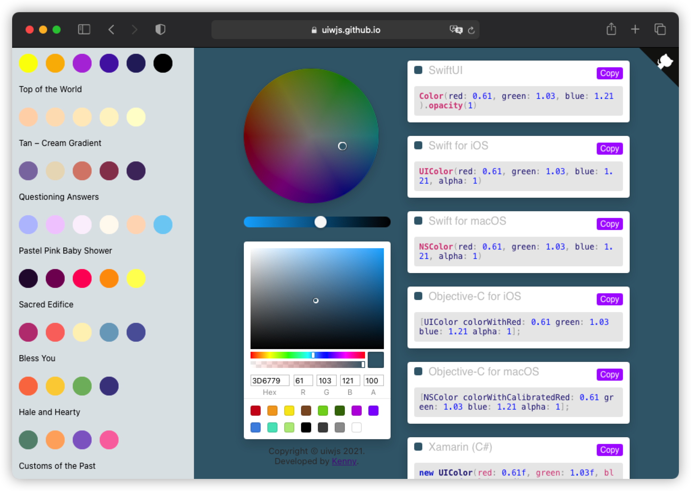Click the privacy shield icon
The image size is (691, 491).
click(x=161, y=30)
